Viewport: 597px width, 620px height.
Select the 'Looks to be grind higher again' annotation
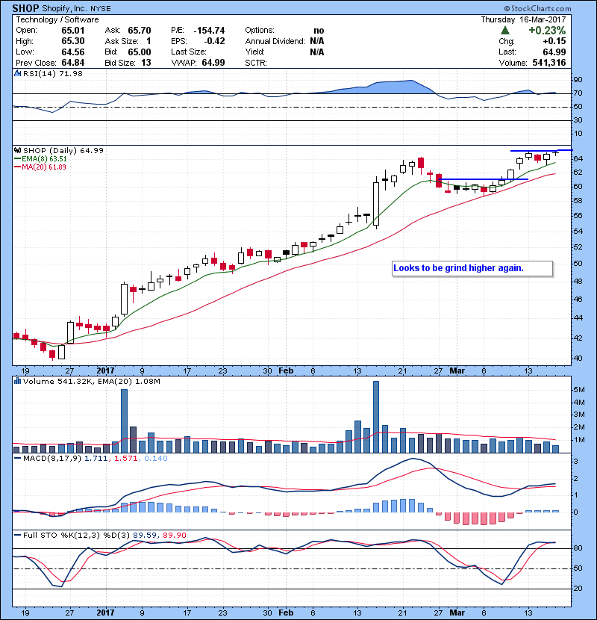point(472,268)
